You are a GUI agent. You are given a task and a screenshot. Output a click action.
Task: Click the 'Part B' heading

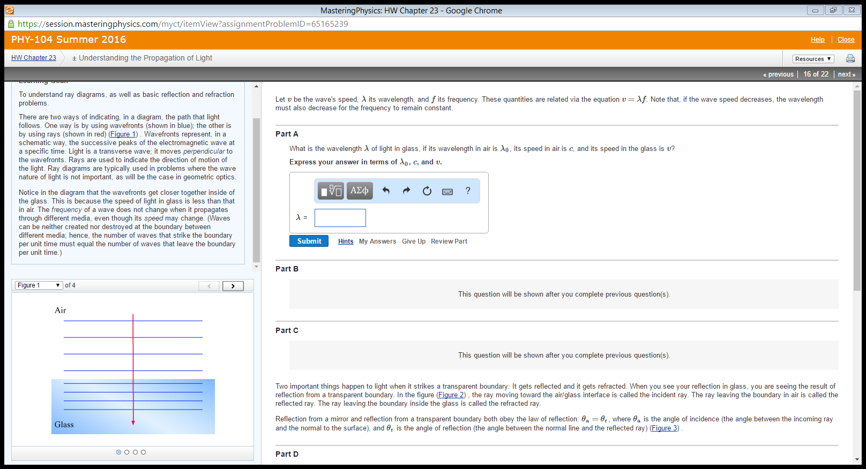tap(287, 269)
